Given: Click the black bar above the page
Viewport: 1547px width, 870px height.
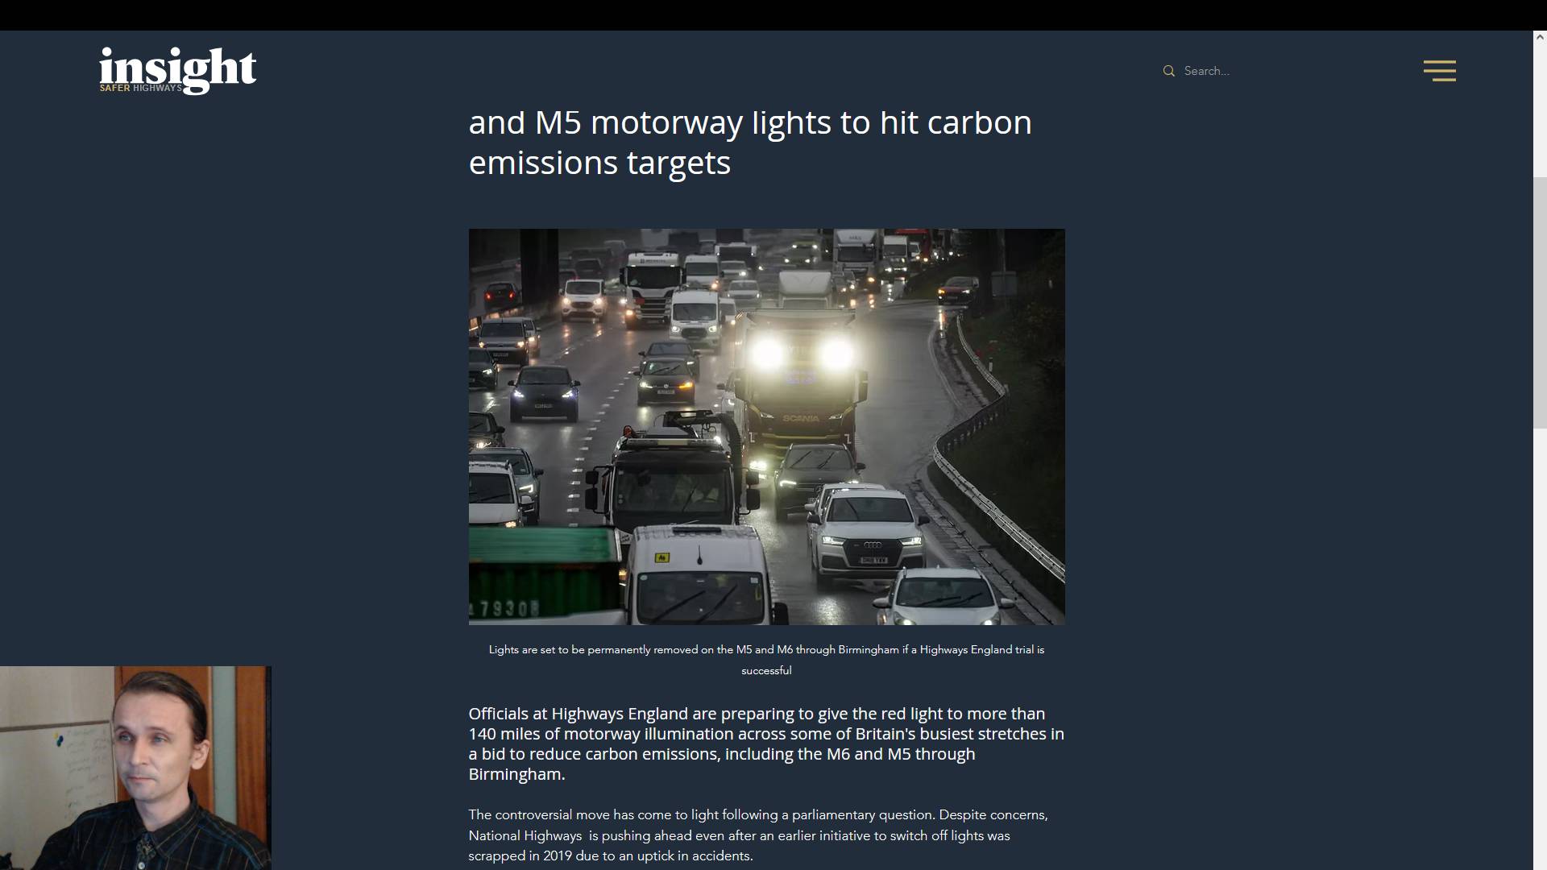Looking at the screenshot, I should [x=773, y=15].
